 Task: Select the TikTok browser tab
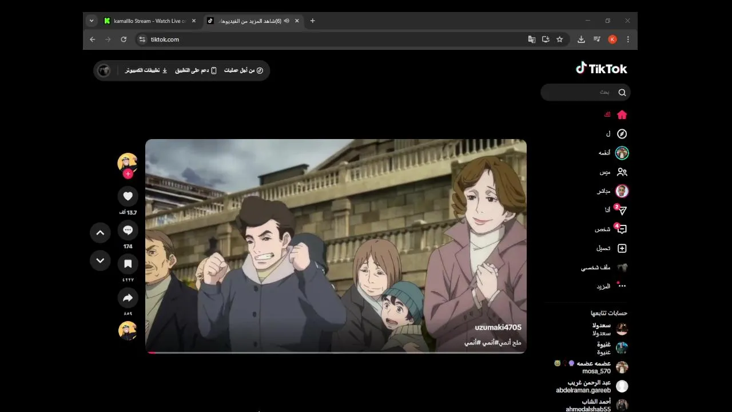252,21
